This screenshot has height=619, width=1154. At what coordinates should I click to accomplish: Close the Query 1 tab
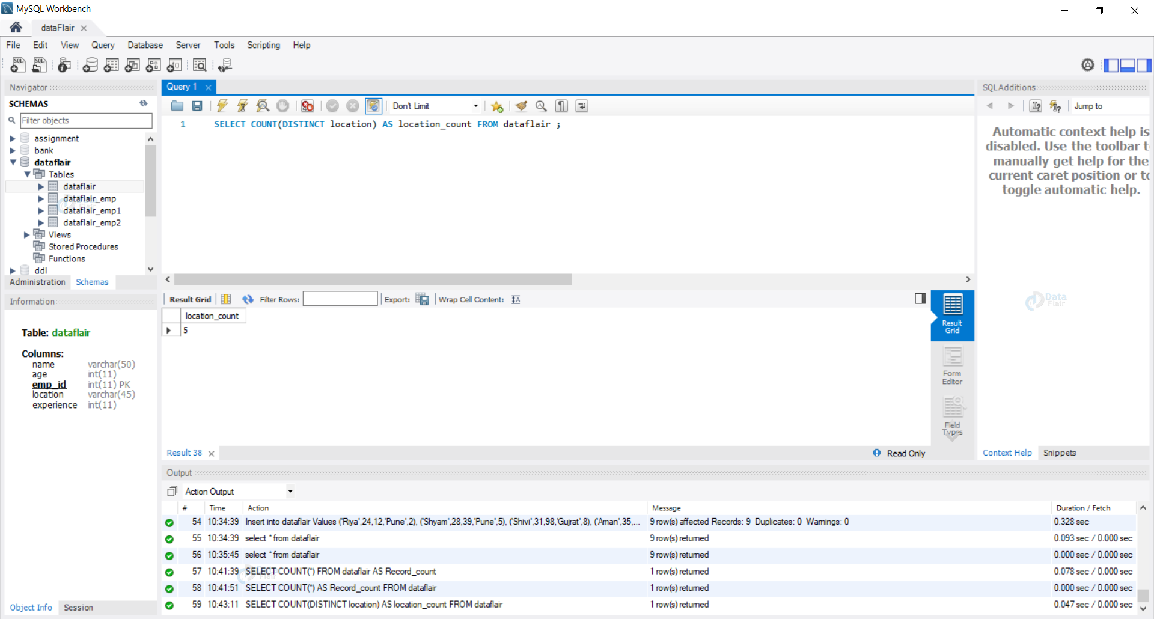[209, 87]
